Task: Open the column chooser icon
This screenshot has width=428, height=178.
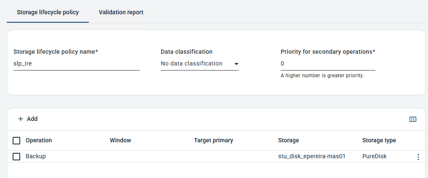Action: [x=412, y=119]
